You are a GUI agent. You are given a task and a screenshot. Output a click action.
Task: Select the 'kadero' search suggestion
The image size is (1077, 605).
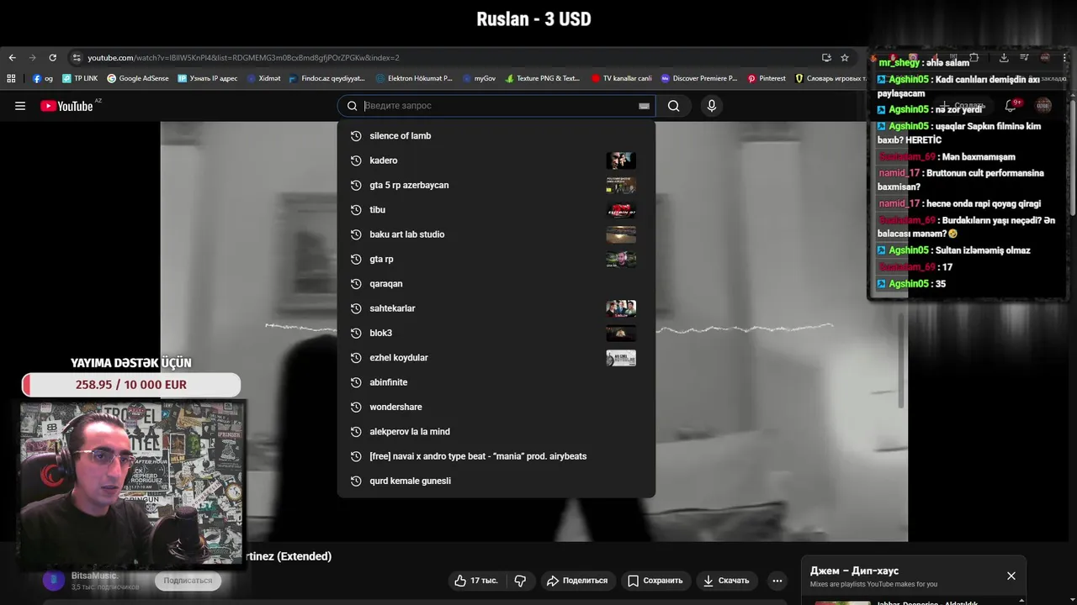[x=496, y=160]
